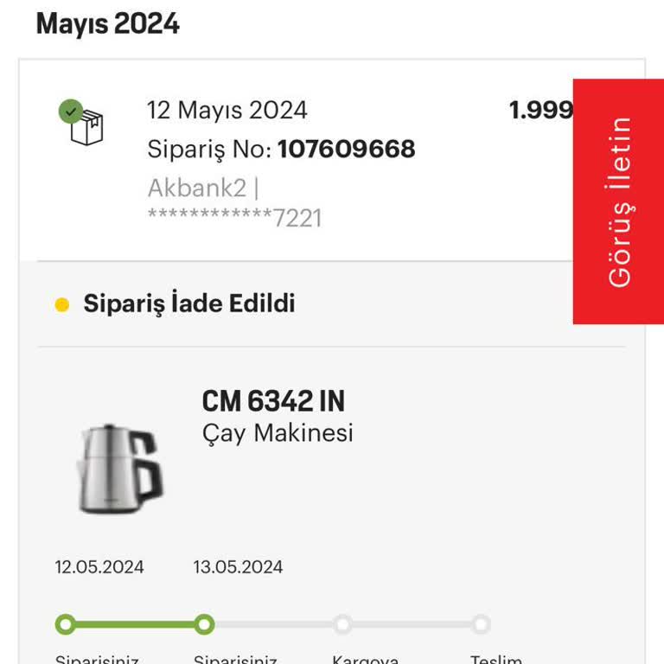The height and width of the screenshot is (664, 664).
Task: Click the green segment of the order progress bar
Action: (134, 624)
